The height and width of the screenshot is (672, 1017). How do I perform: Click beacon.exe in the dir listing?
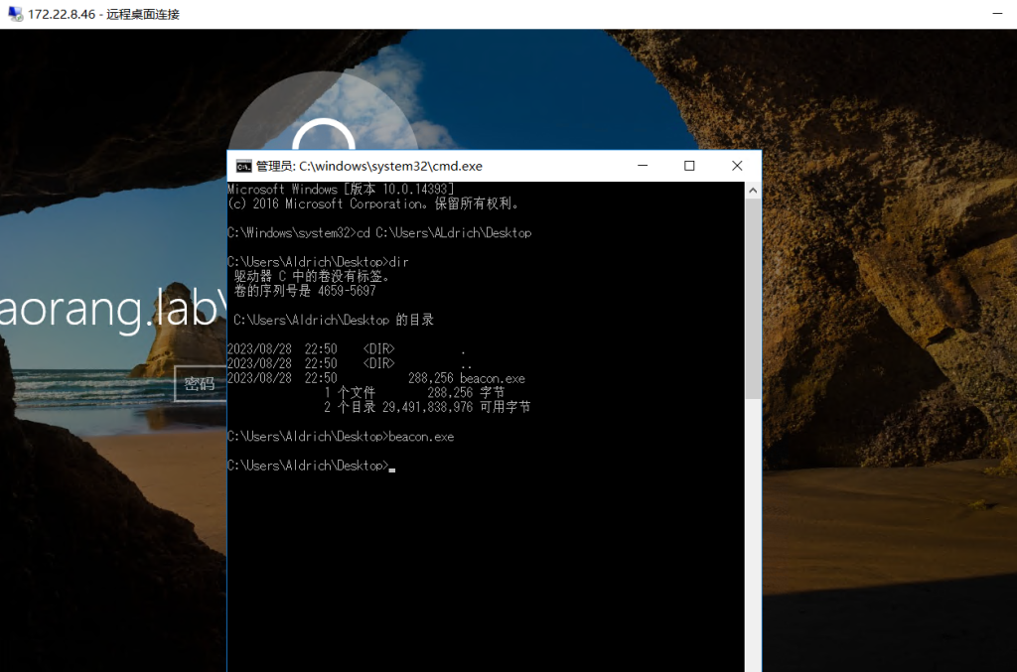(x=492, y=378)
